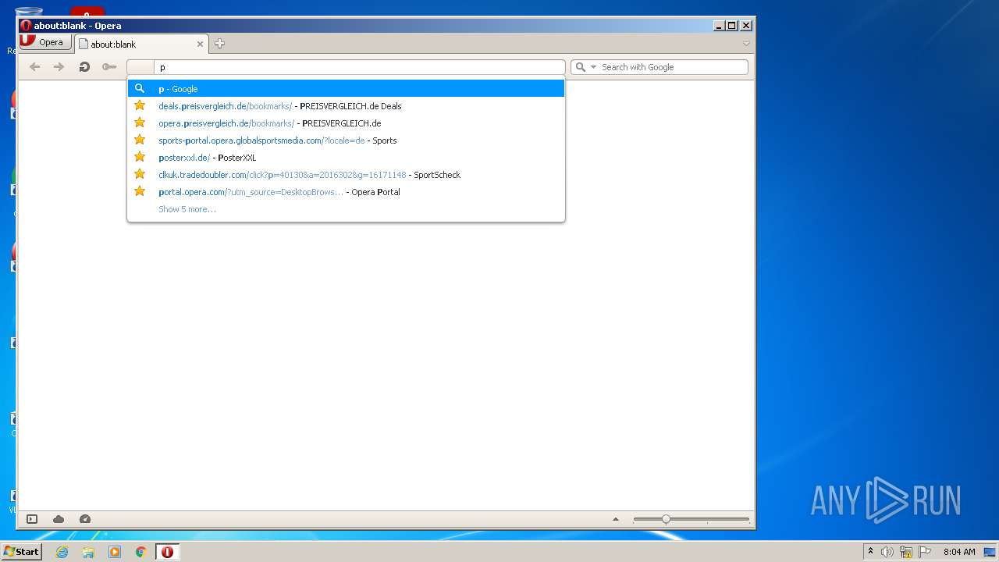This screenshot has height=562, width=999.
Task: Open the Windows Start menu
Action: 22,552
